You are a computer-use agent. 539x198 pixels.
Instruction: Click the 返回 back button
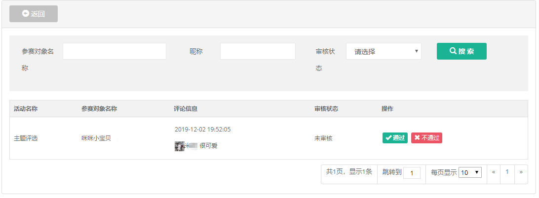[34, 14]
